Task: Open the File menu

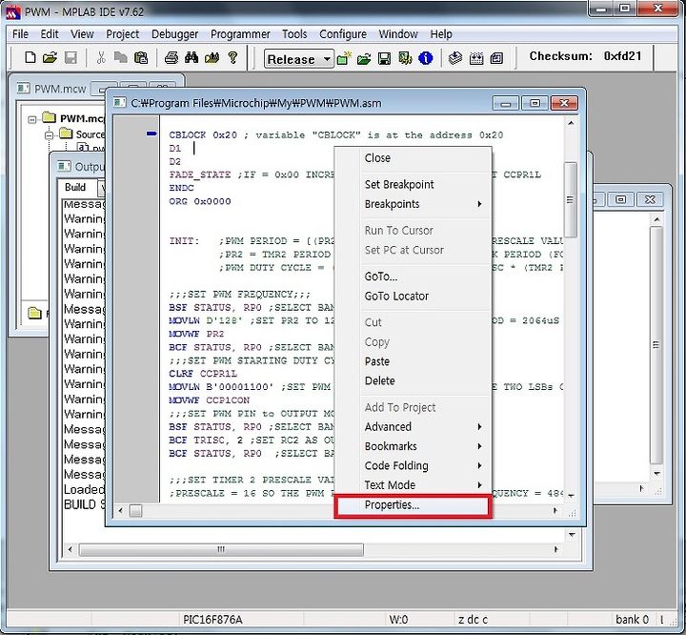Action: point(20,34)
